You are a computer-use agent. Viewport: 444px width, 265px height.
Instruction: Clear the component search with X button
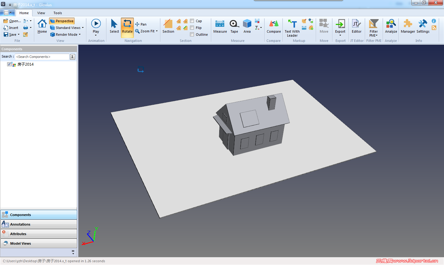tap(72, 57)
